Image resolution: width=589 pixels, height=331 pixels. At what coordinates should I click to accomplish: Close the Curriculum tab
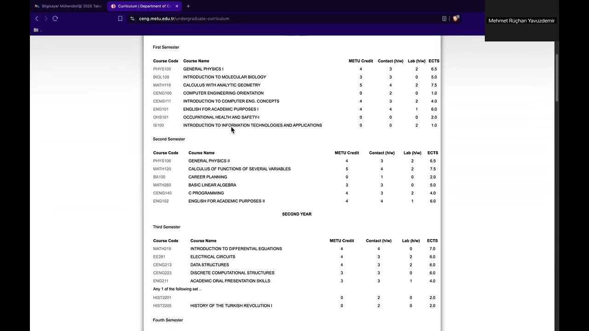click(177, 6)
